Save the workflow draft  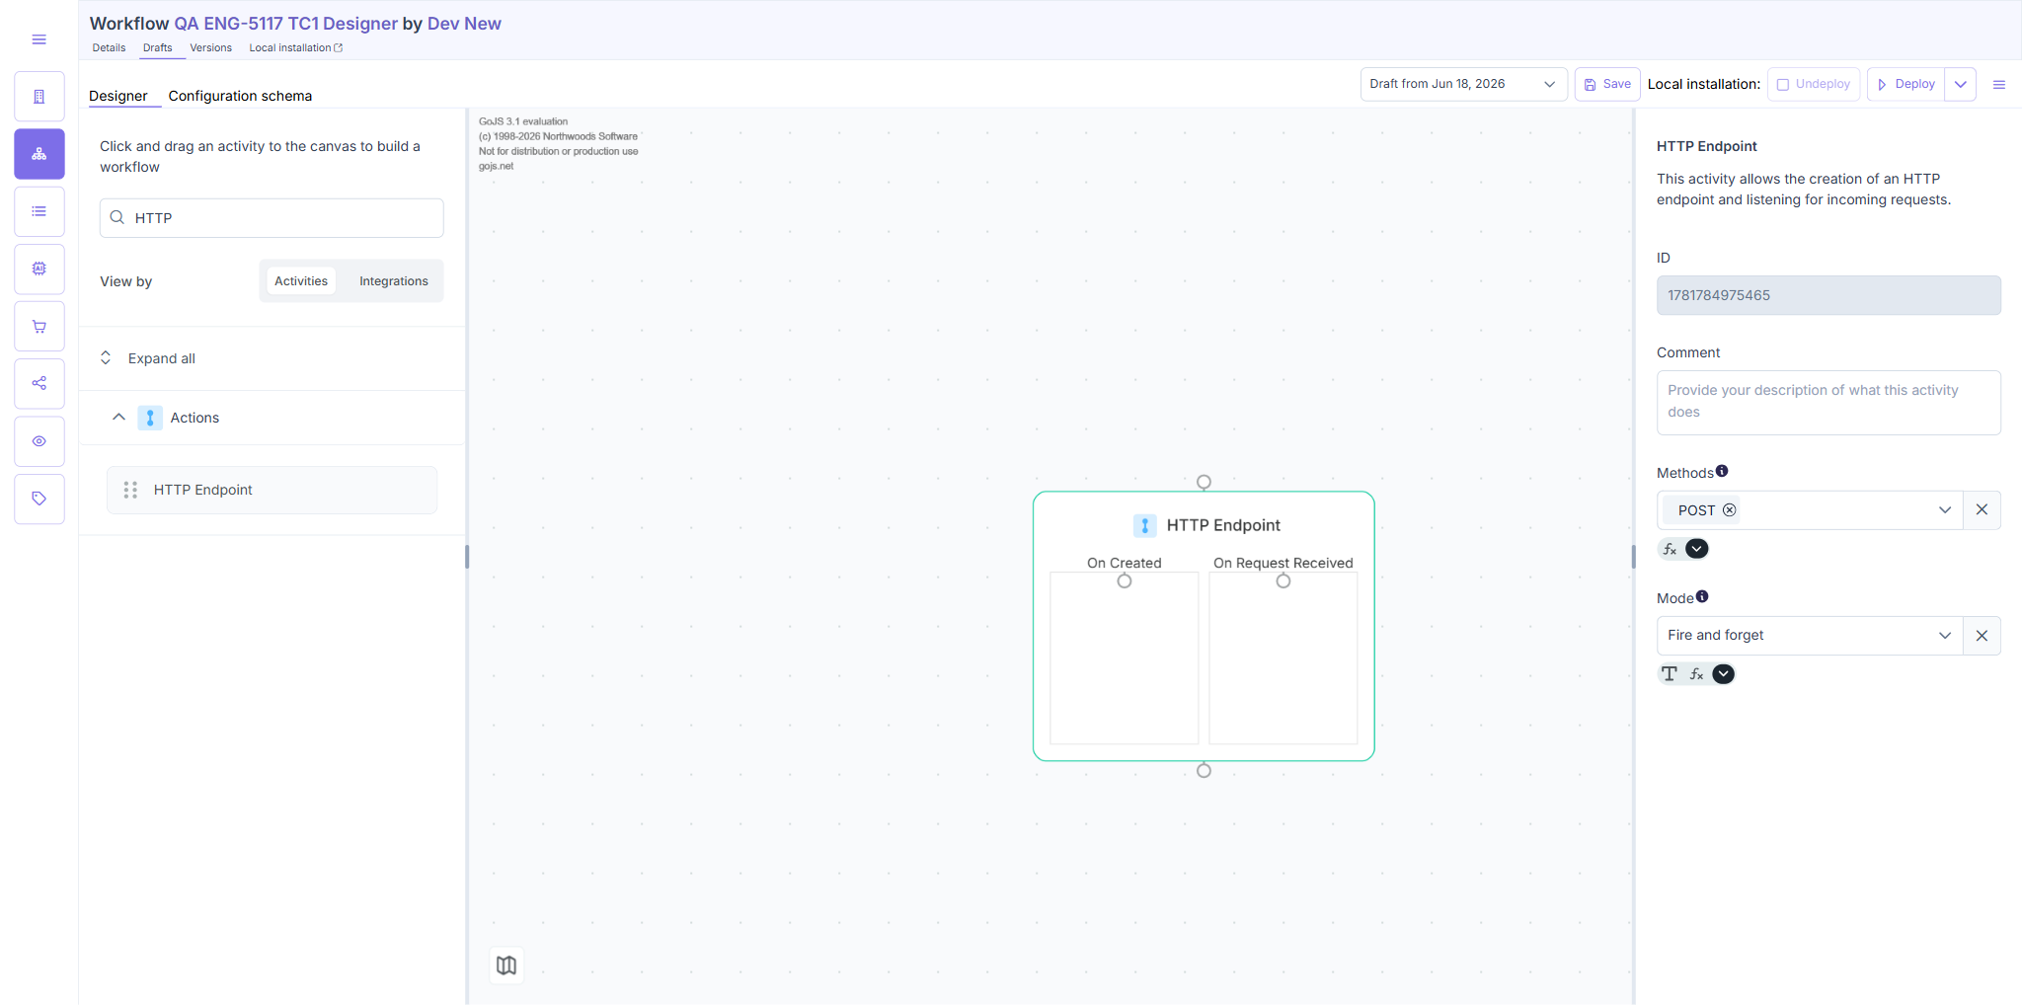pos(1607,84)
